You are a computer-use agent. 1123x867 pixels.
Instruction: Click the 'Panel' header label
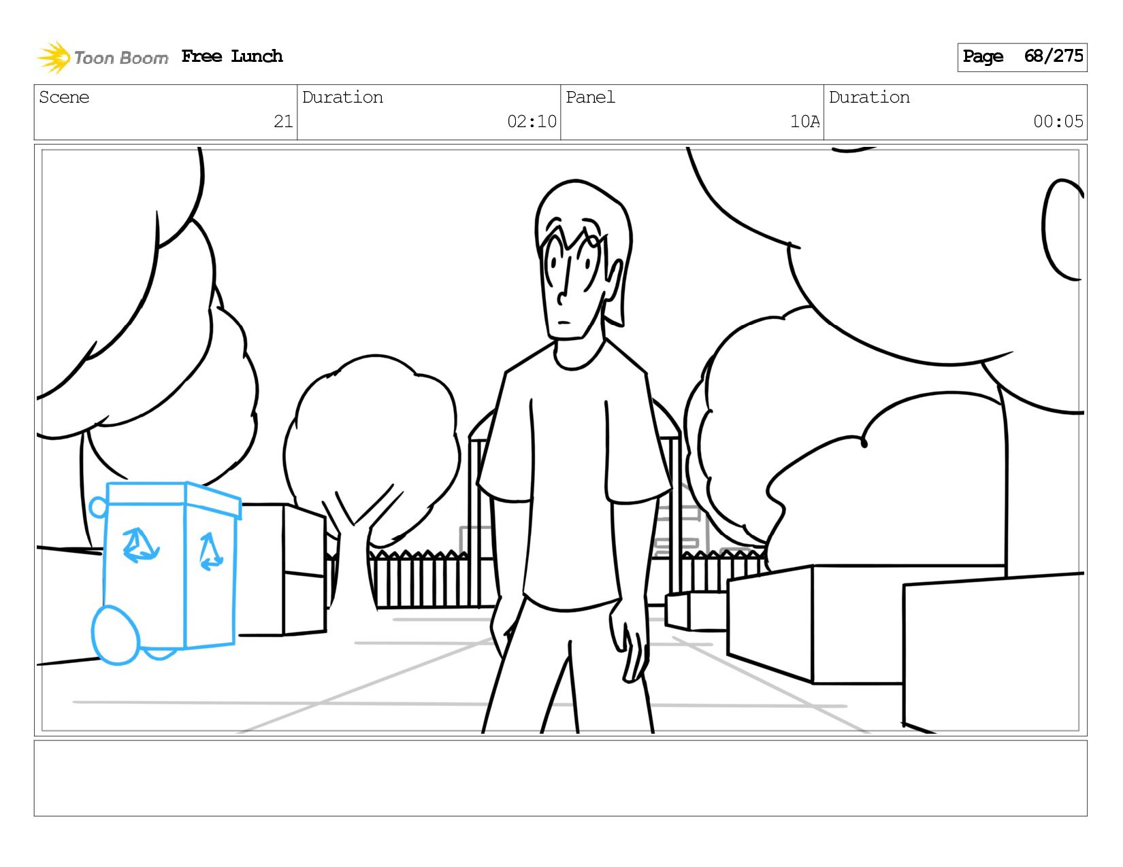click(x=590, y=97)
